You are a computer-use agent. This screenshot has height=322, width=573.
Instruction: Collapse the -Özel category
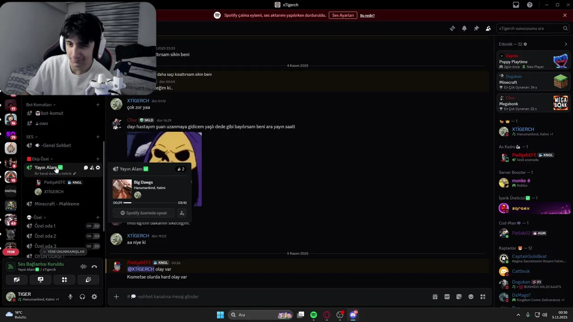tap(36, 217)
